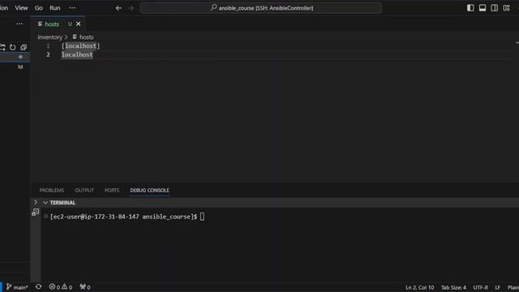Viewport: 519px width, 292px height.
Task: Open the overflow menu dots in menu bar
Action: click(x=72, y=8)
